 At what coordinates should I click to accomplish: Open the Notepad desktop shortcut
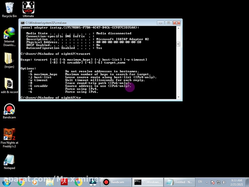coord(9,161)
